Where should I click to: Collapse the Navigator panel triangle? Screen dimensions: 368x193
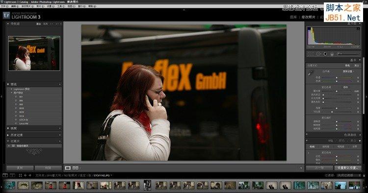click(x=8, y=24)
